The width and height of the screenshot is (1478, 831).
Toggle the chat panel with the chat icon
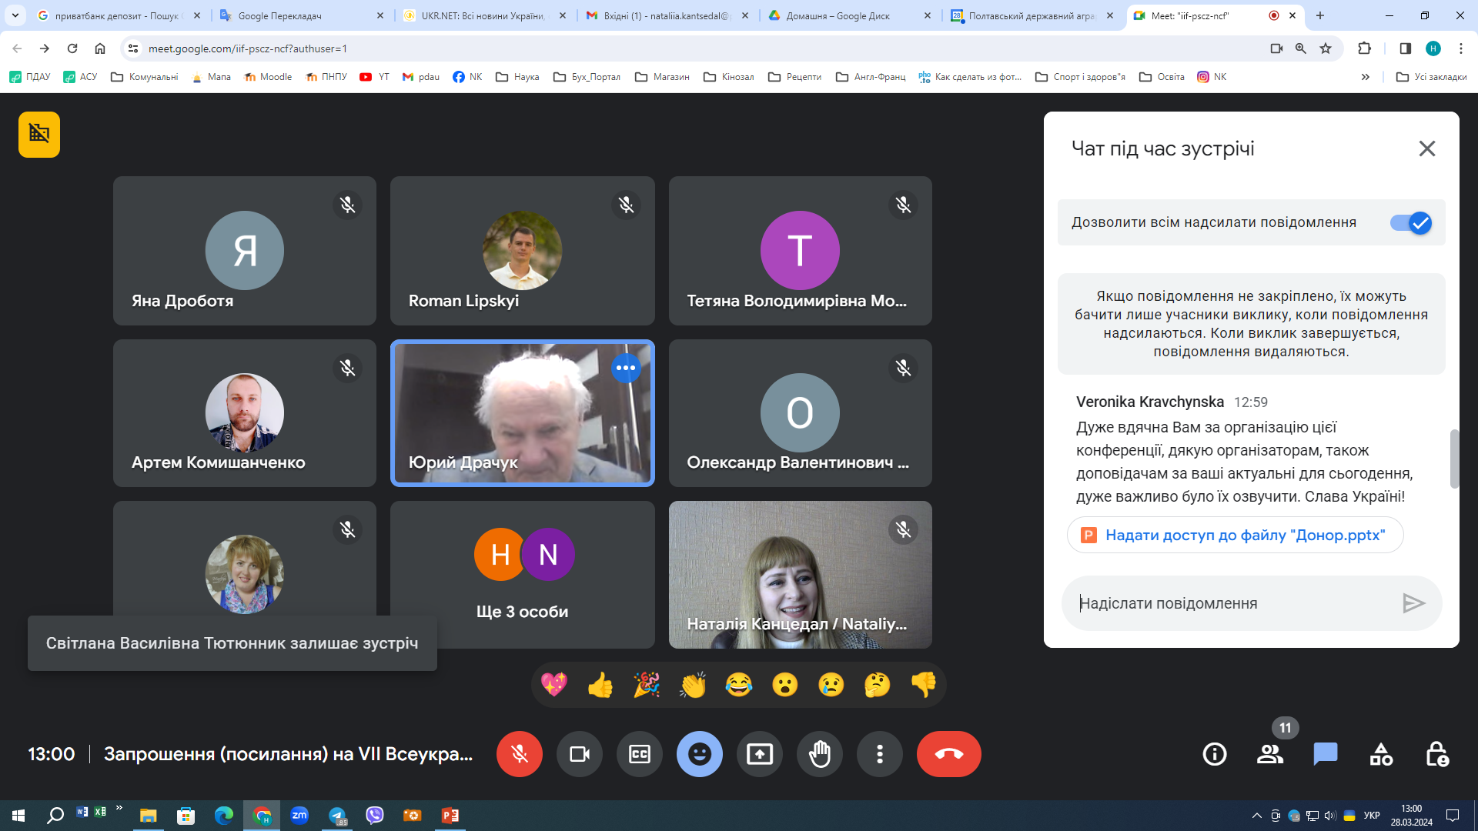click(x=1326, y=754)
